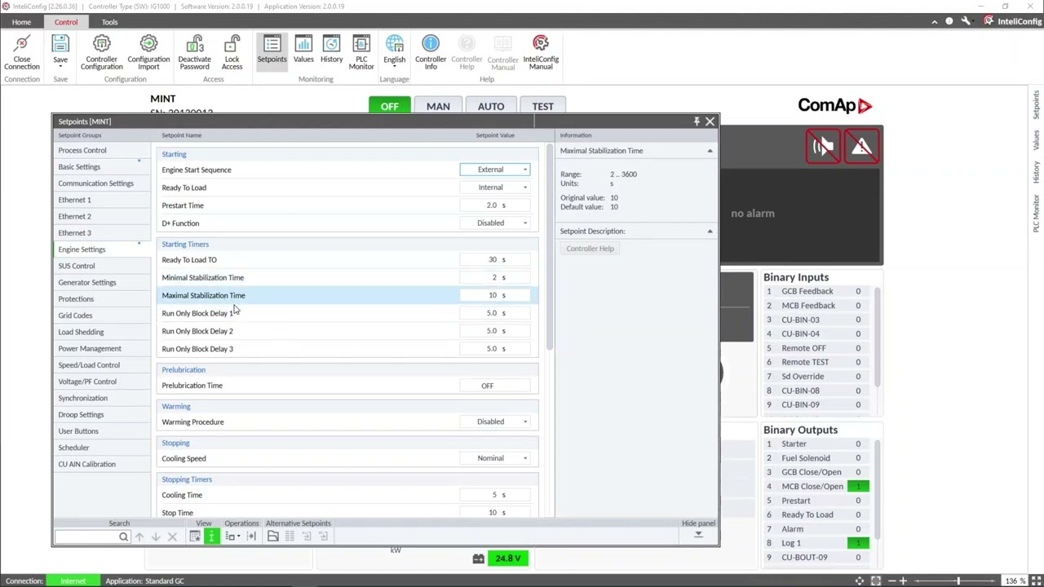Screen dimensions: 1044x587
Task: Open Configuration Import
Action: 148,52
